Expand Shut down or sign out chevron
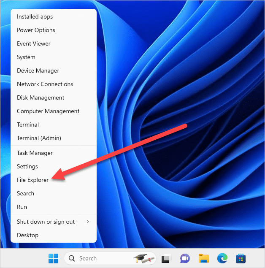 (88, 222)
